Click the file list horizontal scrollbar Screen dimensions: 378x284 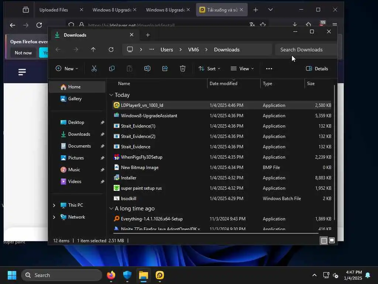[x=216, y=233]
